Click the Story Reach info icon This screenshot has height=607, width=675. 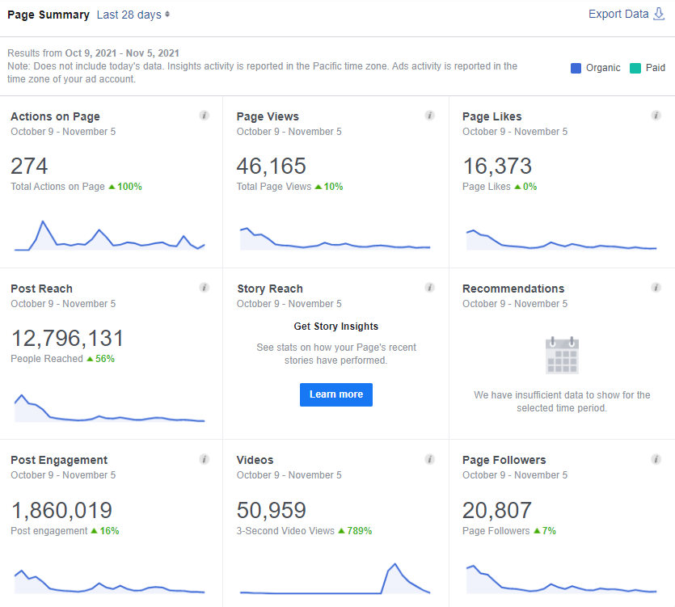tap(429, 288)
